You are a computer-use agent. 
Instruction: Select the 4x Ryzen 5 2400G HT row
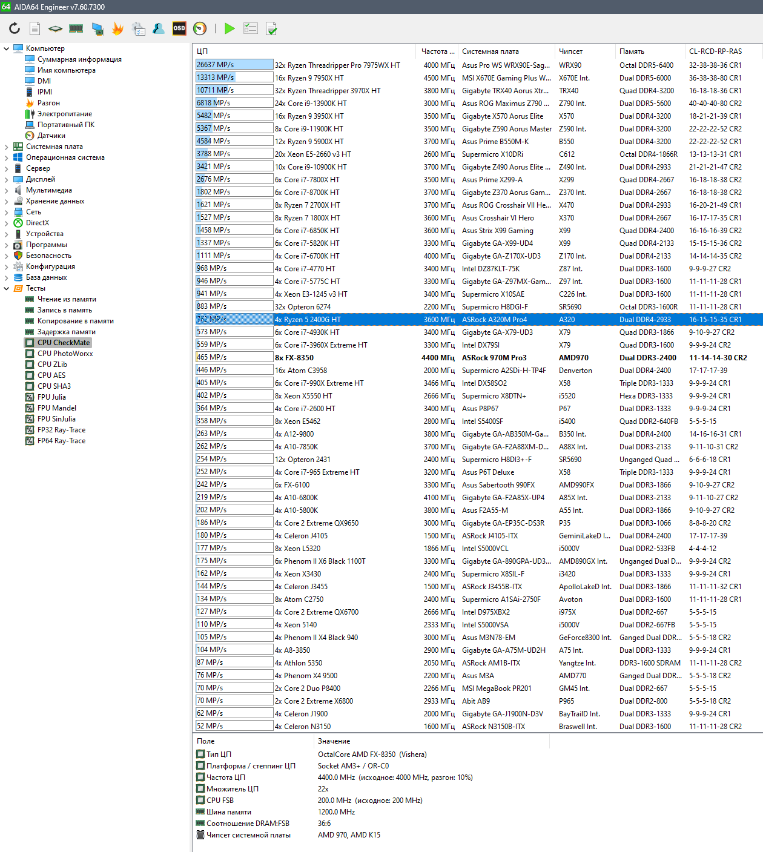pyautogui.click(x=477, y=320)
